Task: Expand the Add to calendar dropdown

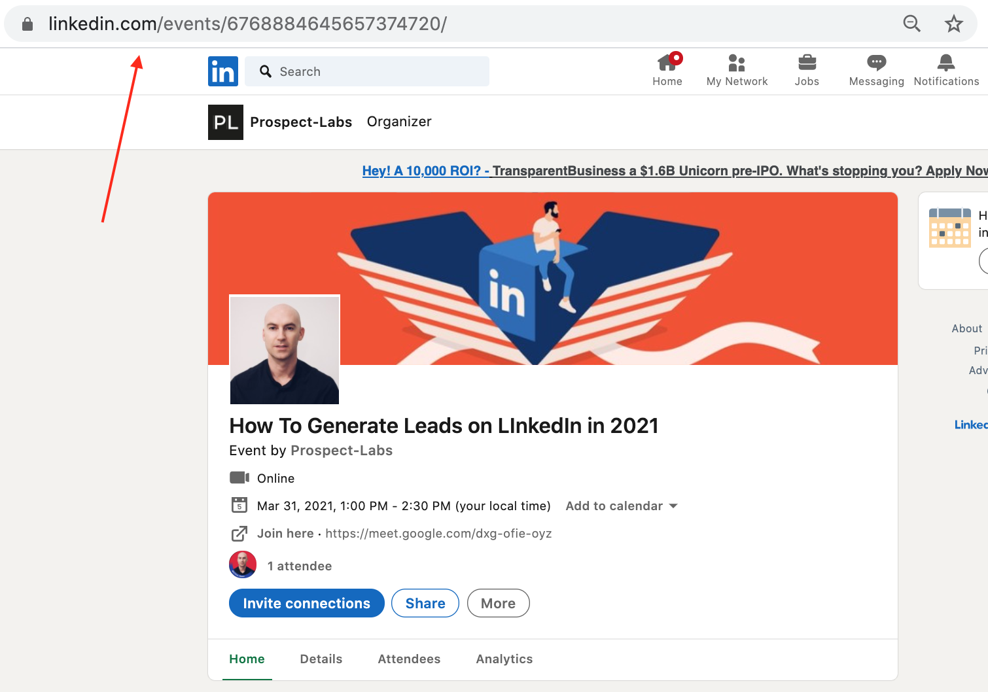Action: [x=622, y=506]
